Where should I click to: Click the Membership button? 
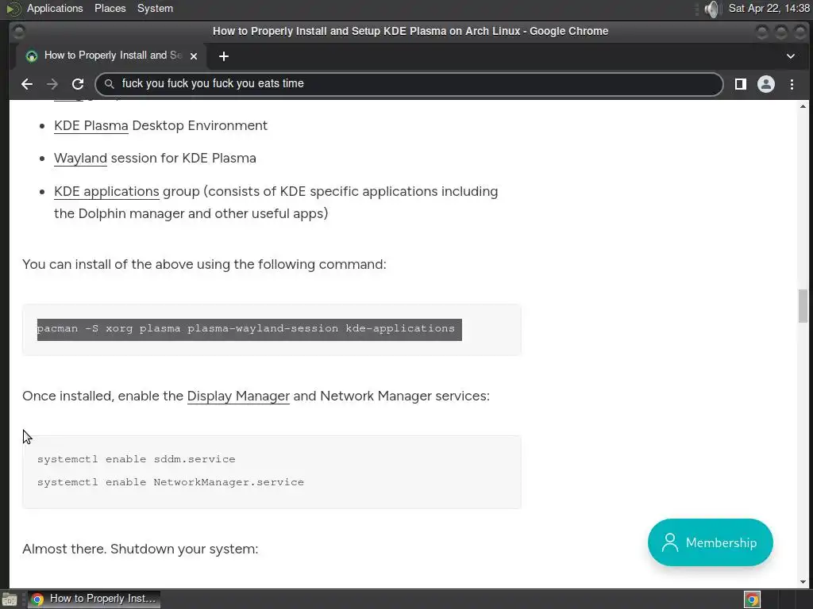(710, 542)
